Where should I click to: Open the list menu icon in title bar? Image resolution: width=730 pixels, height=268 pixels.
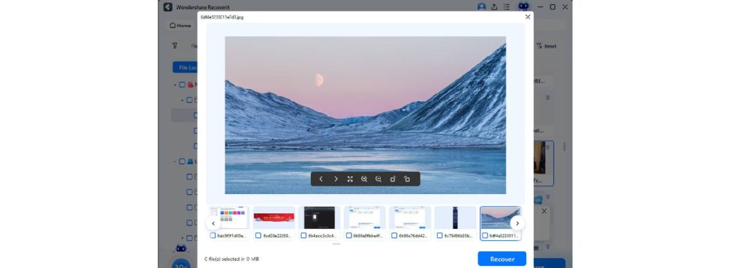coord(507,7)
